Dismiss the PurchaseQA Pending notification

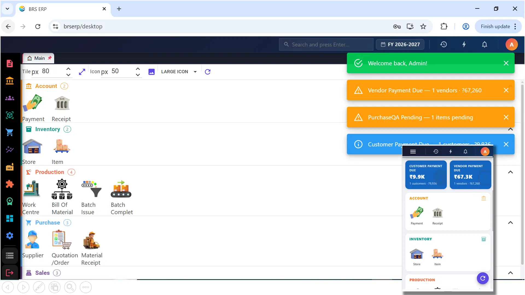coord(506,117)
